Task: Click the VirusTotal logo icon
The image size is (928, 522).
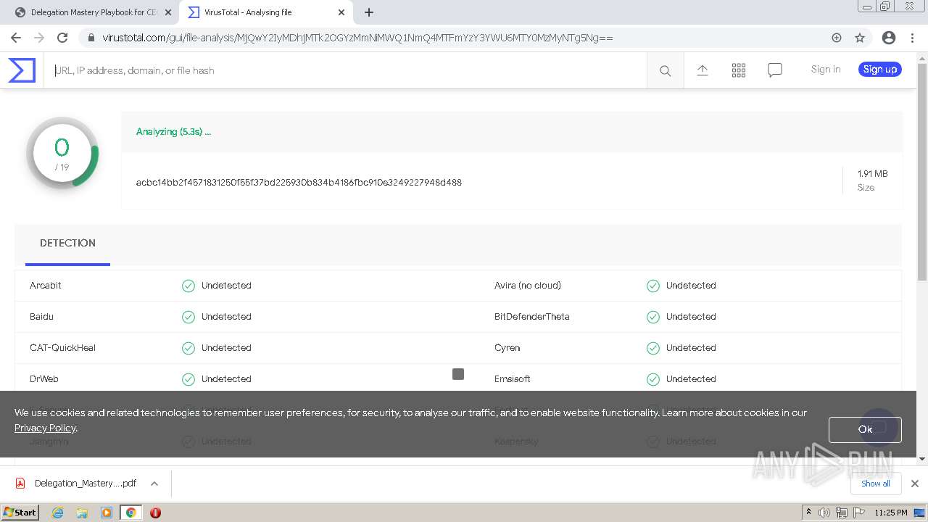Action: click(22, 70)
